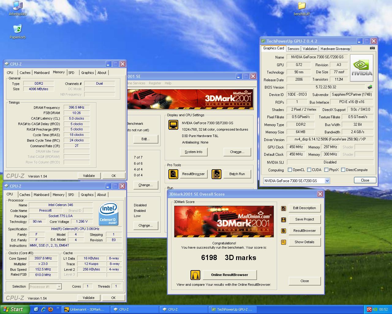Viewport: 392px width, 314px height.
Task: Click the GPU-Z screenshot camera icon
Action: (372, 48)
